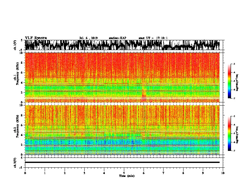Screen dimensions: 251x194
Task: Click the '-7' label on ch.2 colorbar
Action: tap(234, 151)
